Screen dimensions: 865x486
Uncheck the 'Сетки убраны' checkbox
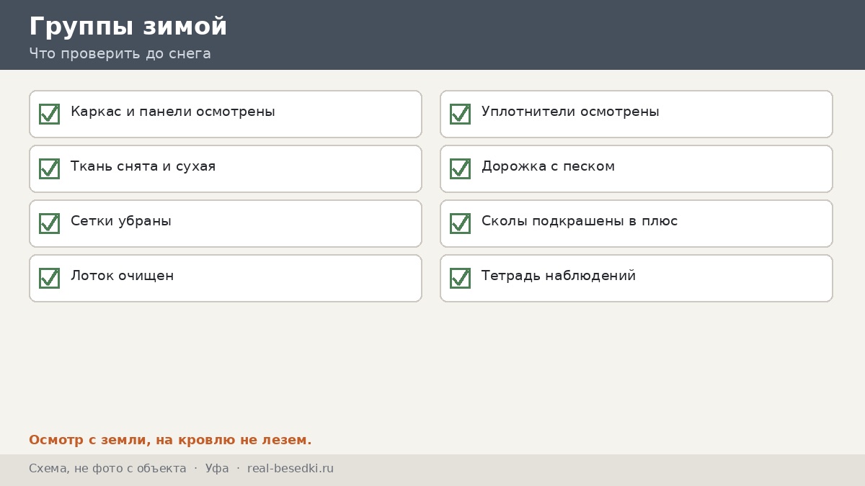tap(49, 223)
